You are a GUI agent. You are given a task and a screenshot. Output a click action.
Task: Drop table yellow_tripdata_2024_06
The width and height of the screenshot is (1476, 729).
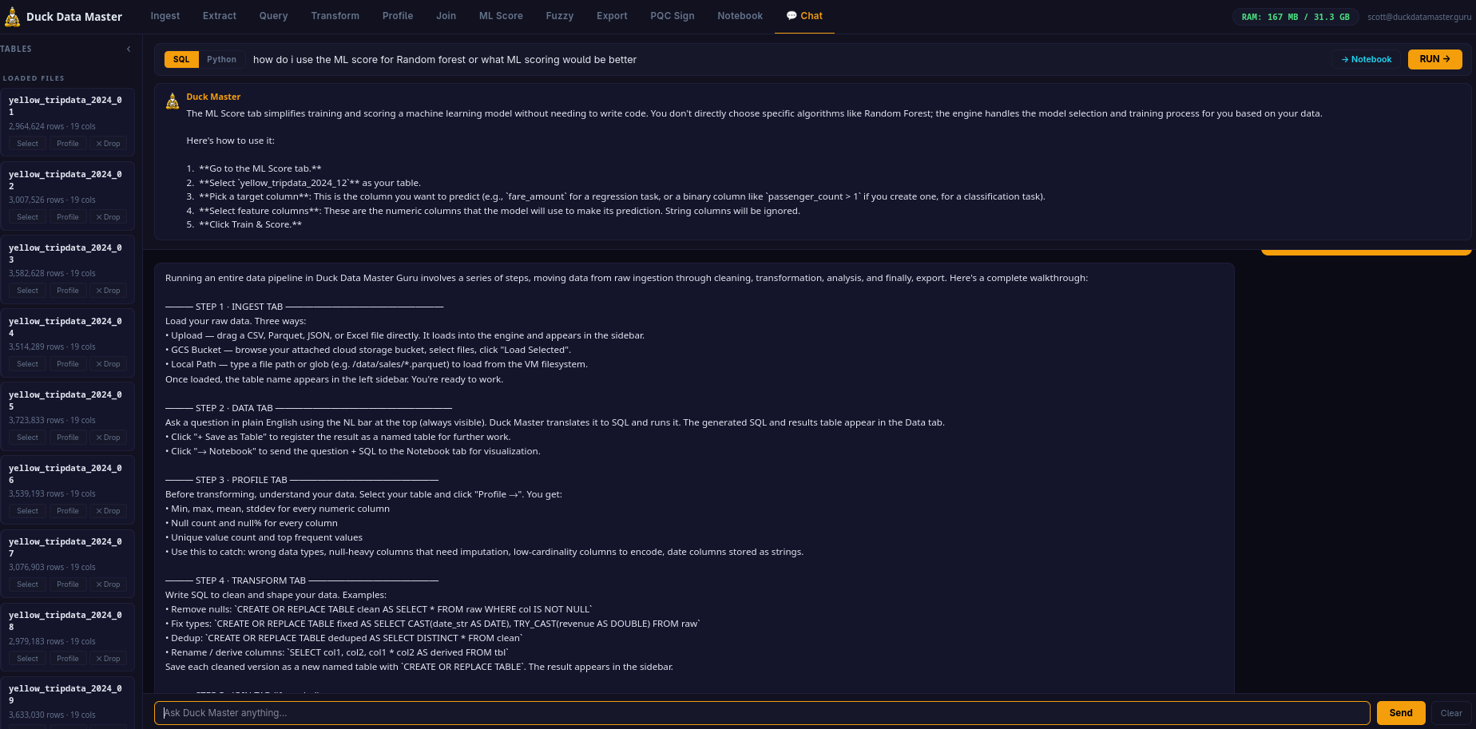(x=108, y=511)
